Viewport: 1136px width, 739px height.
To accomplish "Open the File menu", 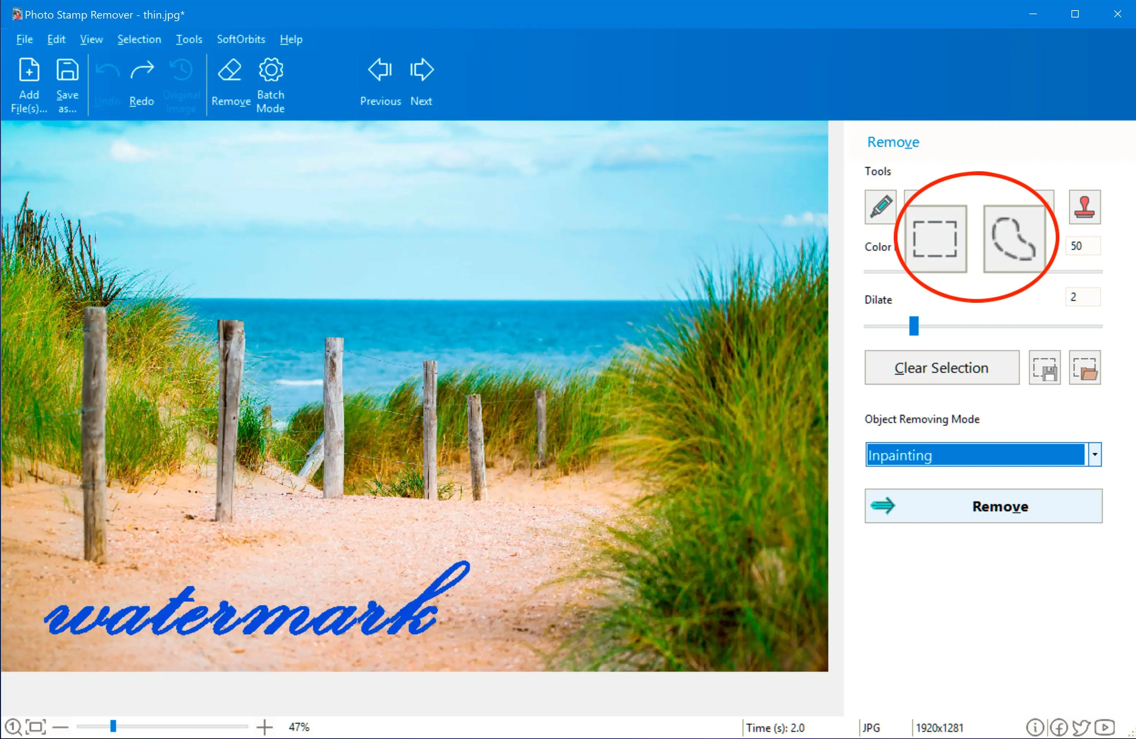I will click(24, 39).
